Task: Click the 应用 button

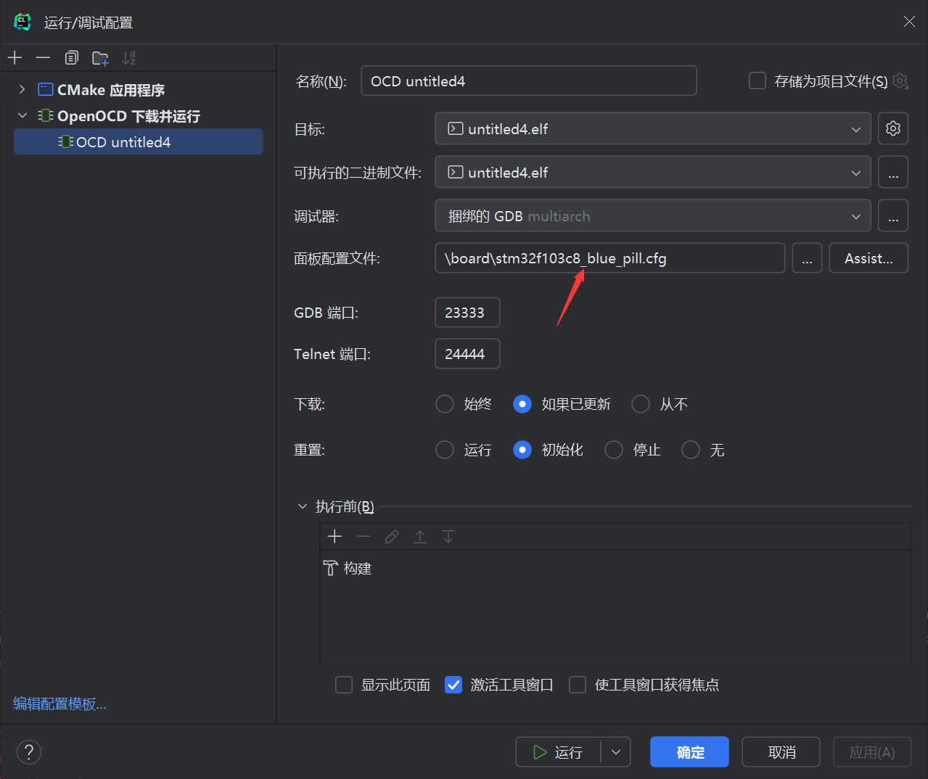Action: pyautogui.click(x=871, y=752)
